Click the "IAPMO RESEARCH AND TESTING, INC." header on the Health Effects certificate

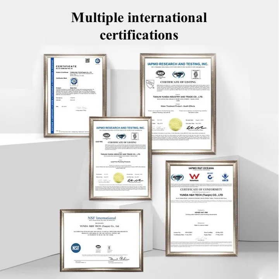(178, 64)
